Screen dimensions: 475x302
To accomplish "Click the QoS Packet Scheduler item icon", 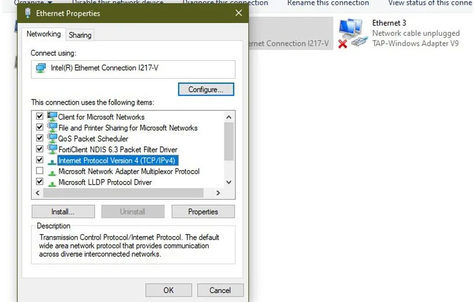I will pyautogui.click(x=52, y=139).
